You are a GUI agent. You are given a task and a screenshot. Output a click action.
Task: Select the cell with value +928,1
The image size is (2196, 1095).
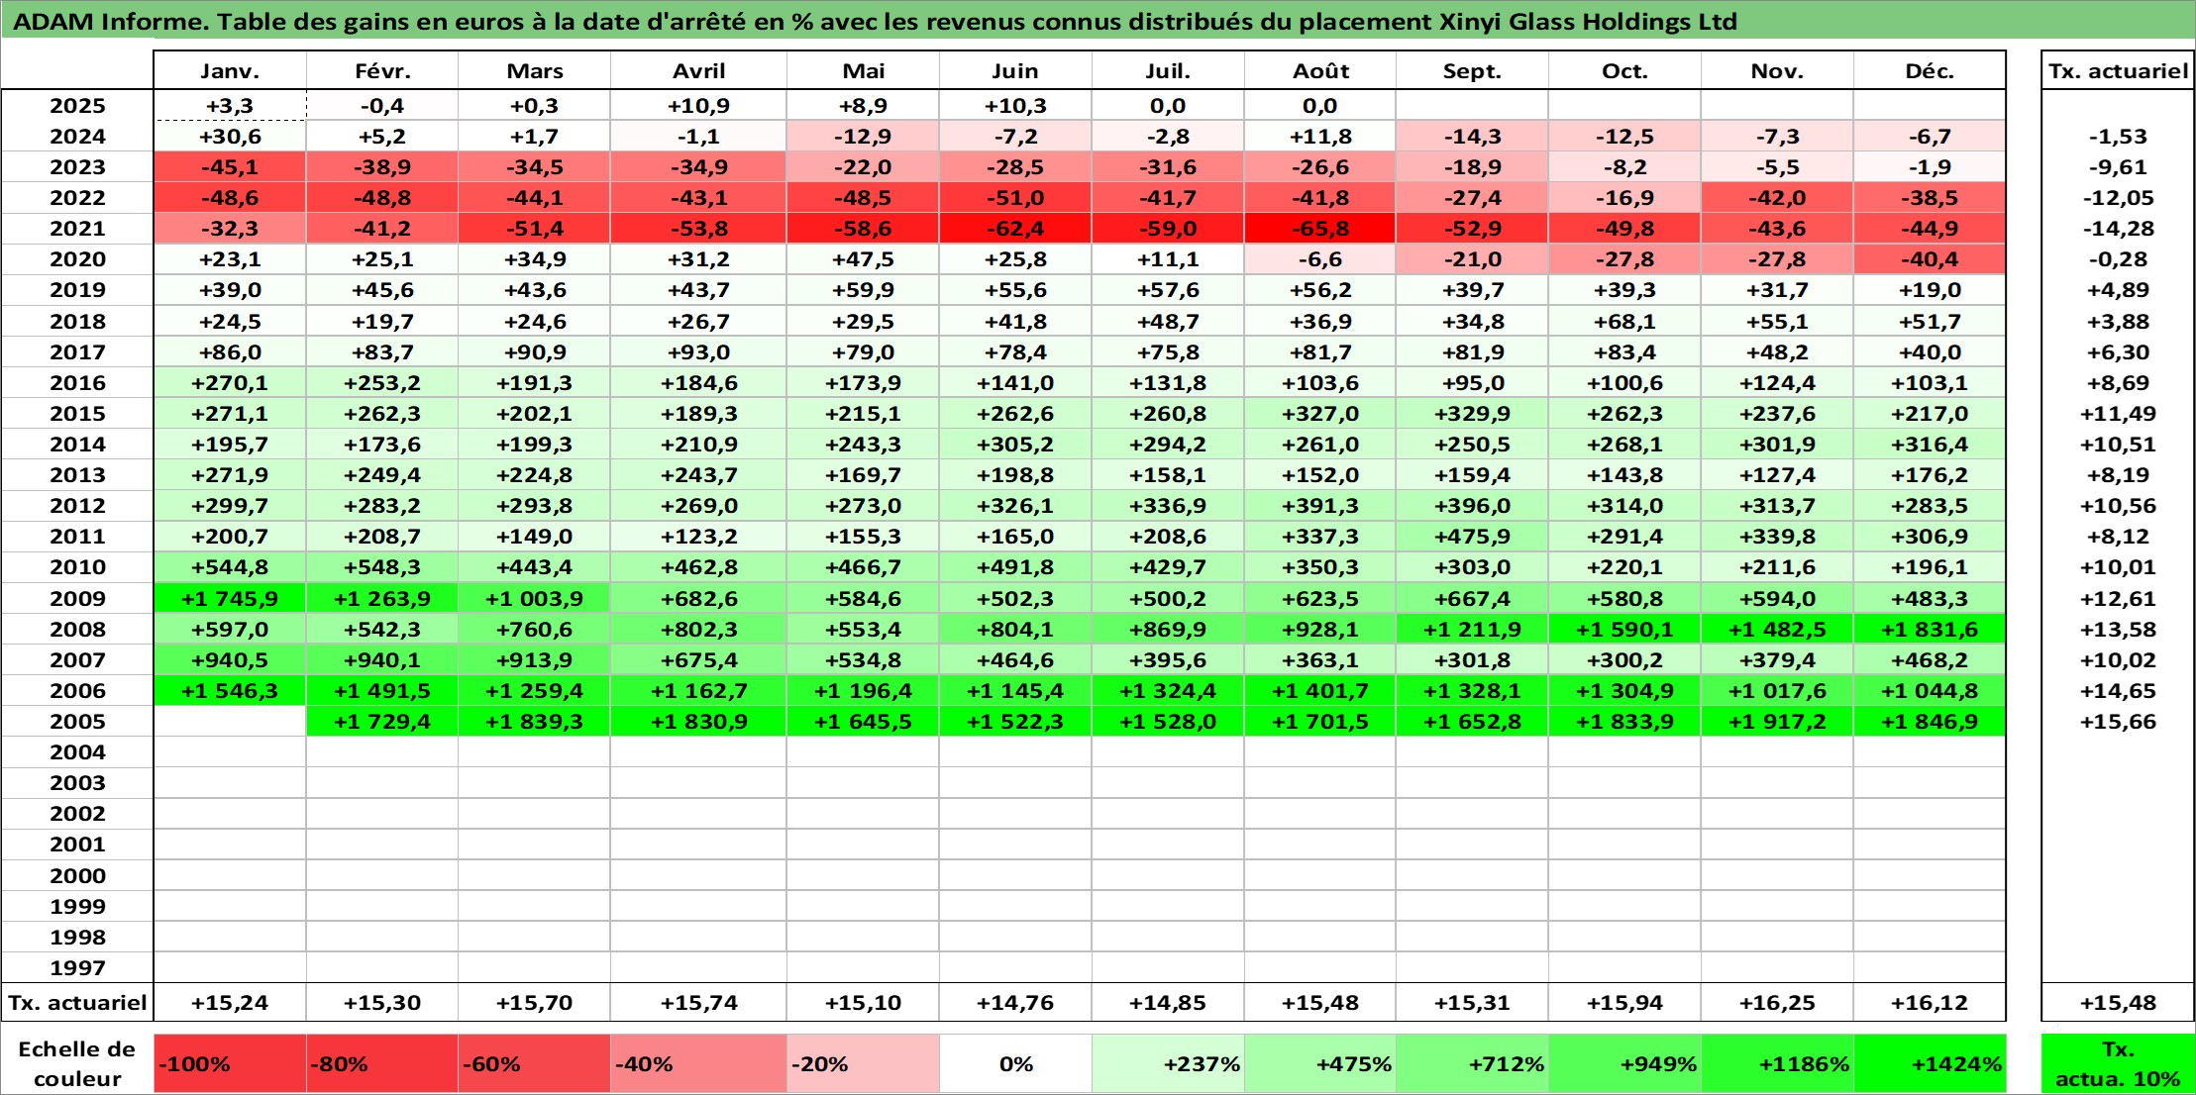[1320, 629]
